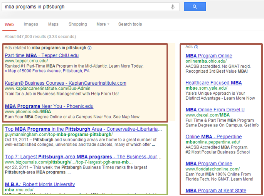
Task: Go to the Shopping tab
Action: coord(78,24)
